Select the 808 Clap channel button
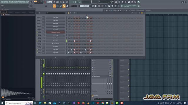188x105 pixels. tap(56, 20)
